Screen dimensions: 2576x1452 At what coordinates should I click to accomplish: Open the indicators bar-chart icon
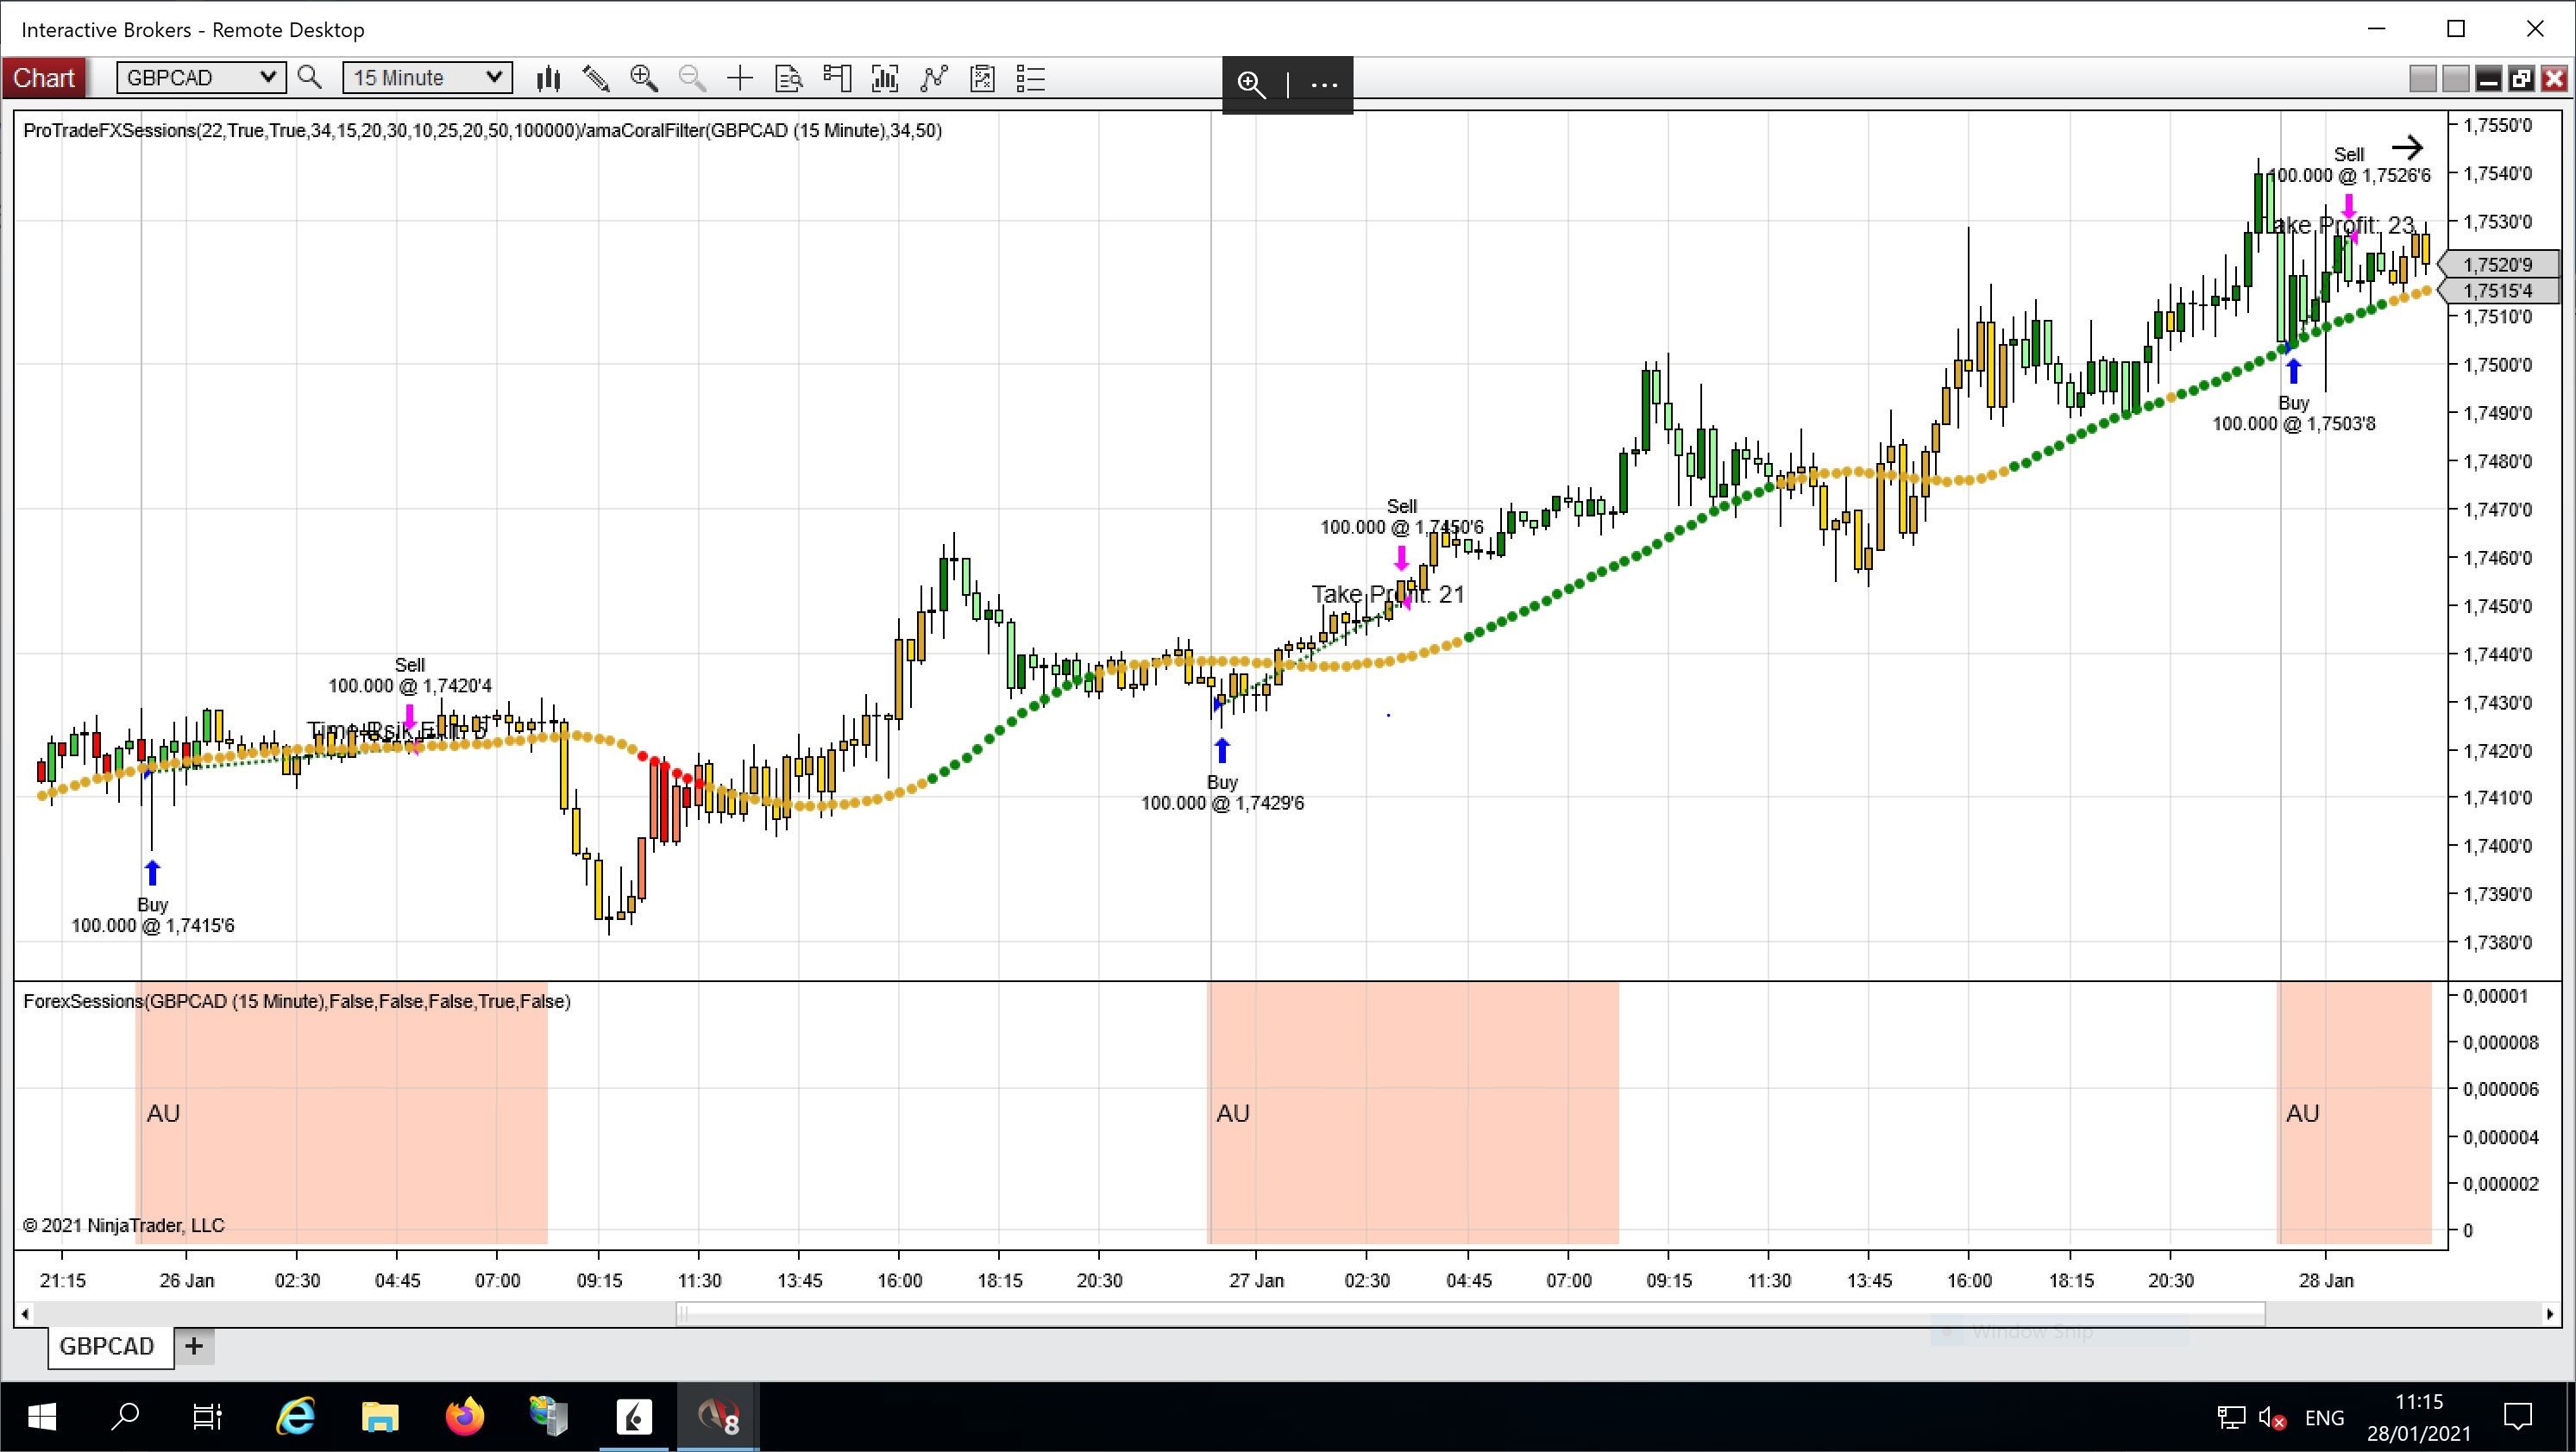click(x=885, y=79)
